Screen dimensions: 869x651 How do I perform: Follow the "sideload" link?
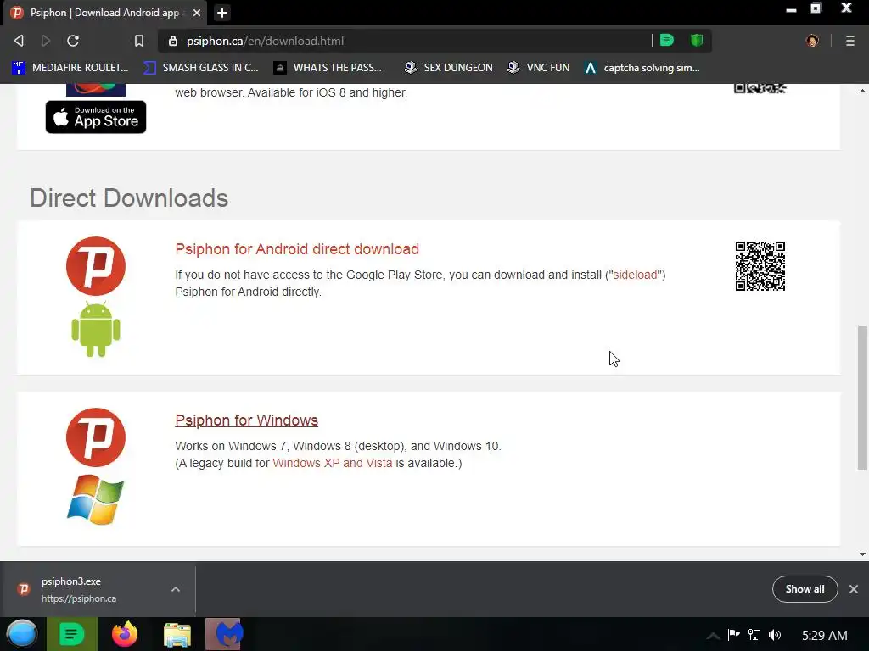point(635,275)
